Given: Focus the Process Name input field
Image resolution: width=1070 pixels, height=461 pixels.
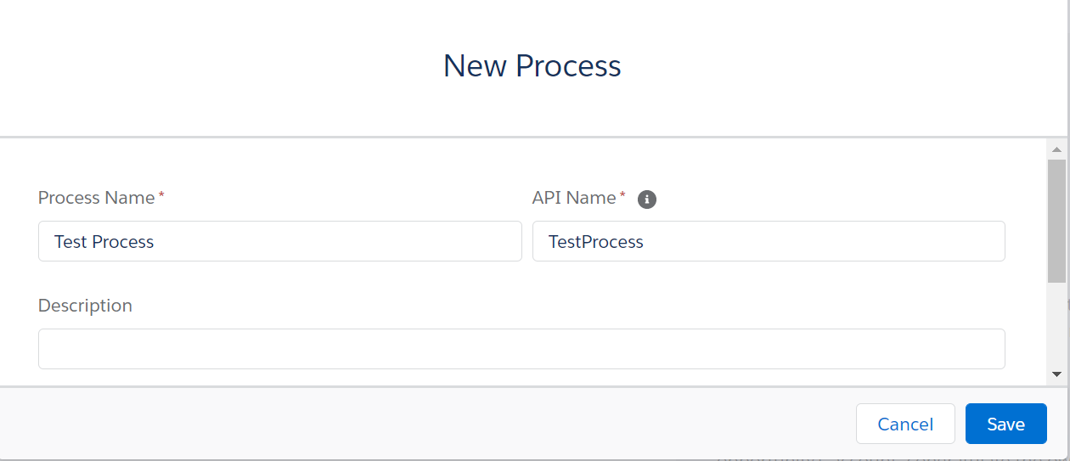Looking at the screenshot, I should tap(280, 241).
